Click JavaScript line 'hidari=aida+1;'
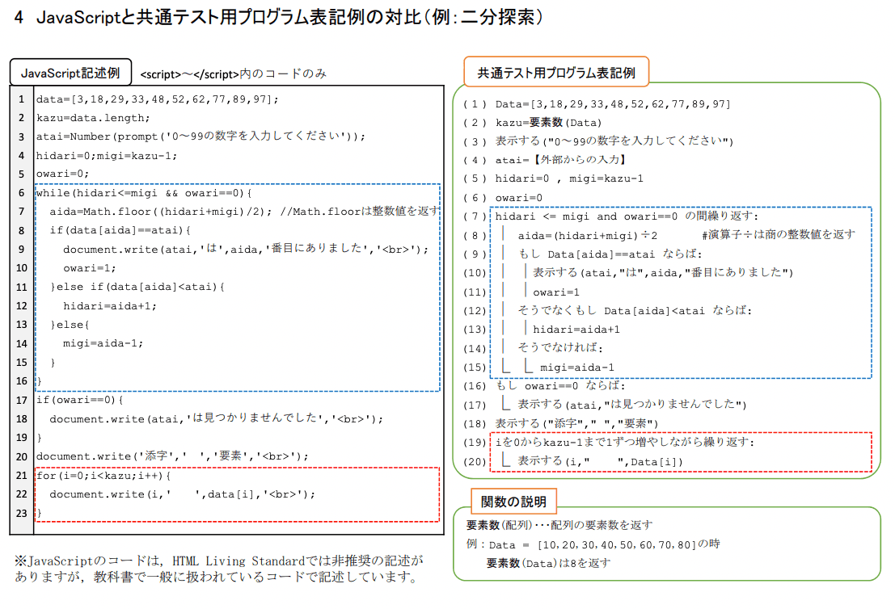Viewport: 895px width, 609px height. pyautogui.click(x=110, y=306)
